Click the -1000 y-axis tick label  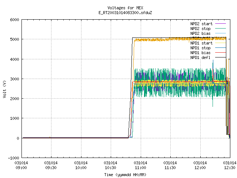coord(14,158)
